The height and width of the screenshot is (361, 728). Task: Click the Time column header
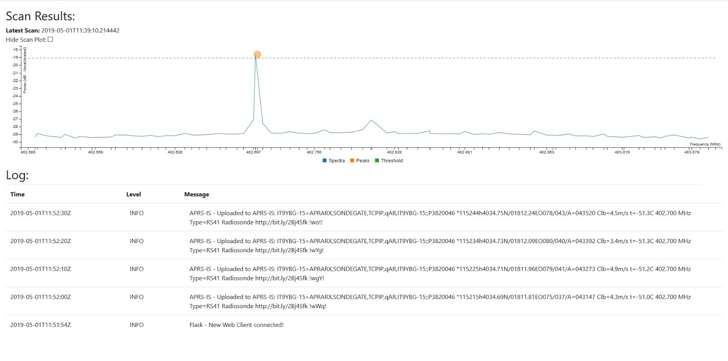pyautogui.click(x=17, y=194)
